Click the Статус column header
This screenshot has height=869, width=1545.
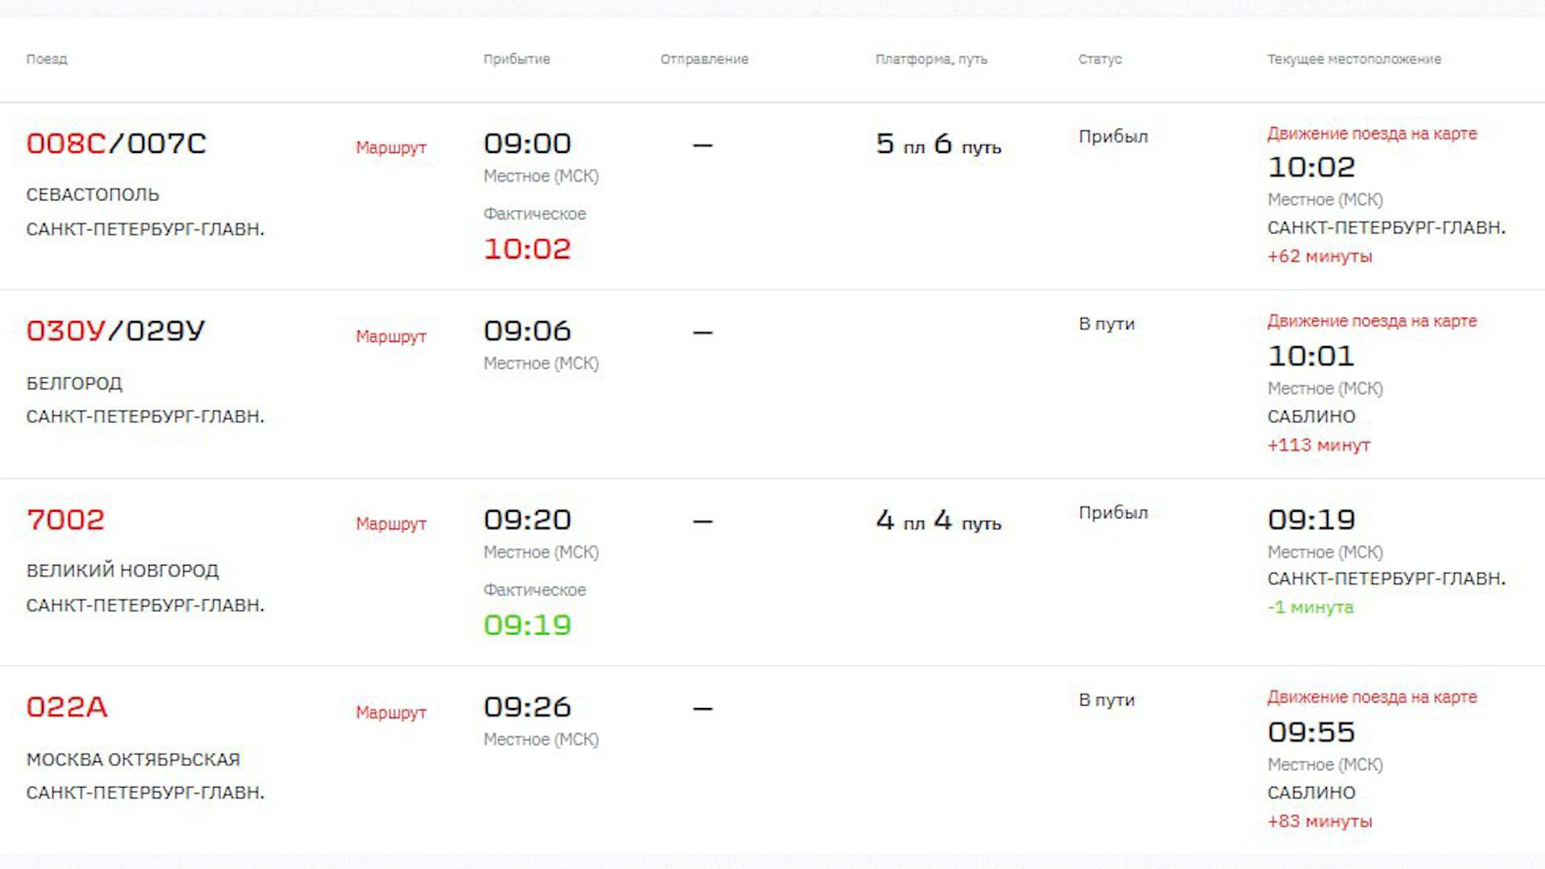pos(1099,60)
